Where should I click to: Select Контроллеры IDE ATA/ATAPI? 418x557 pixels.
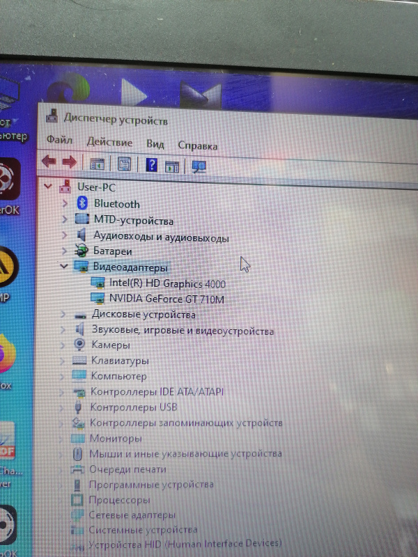coord(157,391)
